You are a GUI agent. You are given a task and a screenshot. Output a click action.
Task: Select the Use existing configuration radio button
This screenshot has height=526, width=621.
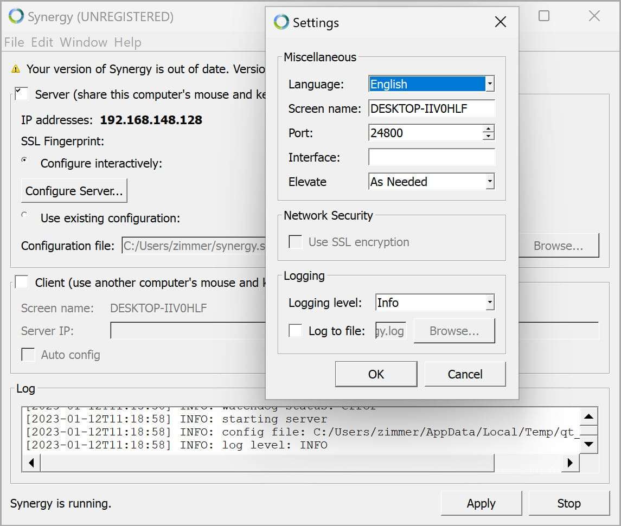[24, 215]
